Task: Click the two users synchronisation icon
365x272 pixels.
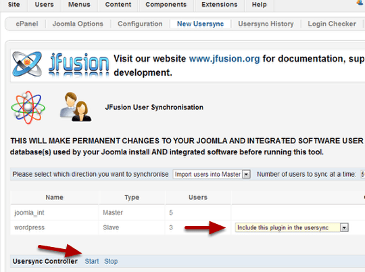Action: point(76,107)
